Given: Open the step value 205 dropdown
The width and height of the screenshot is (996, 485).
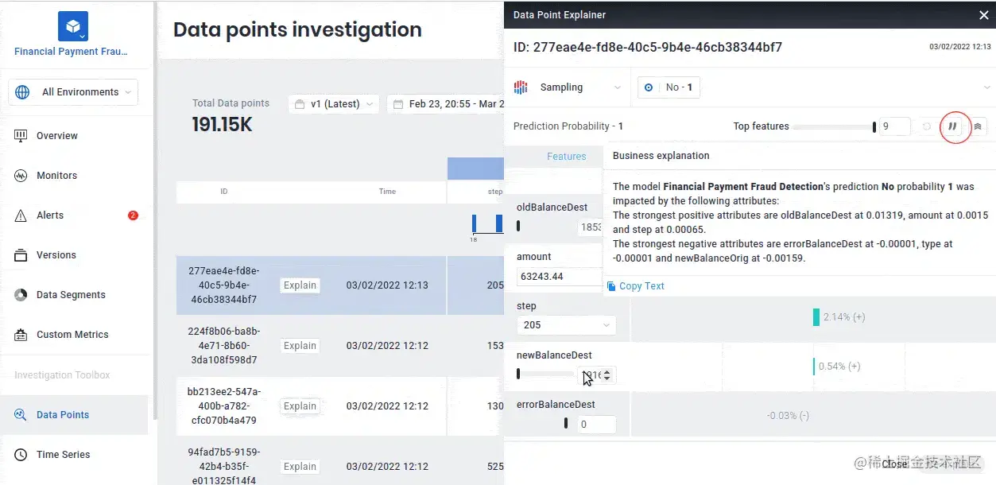Looking at the screenshot, I should [566, 325].
